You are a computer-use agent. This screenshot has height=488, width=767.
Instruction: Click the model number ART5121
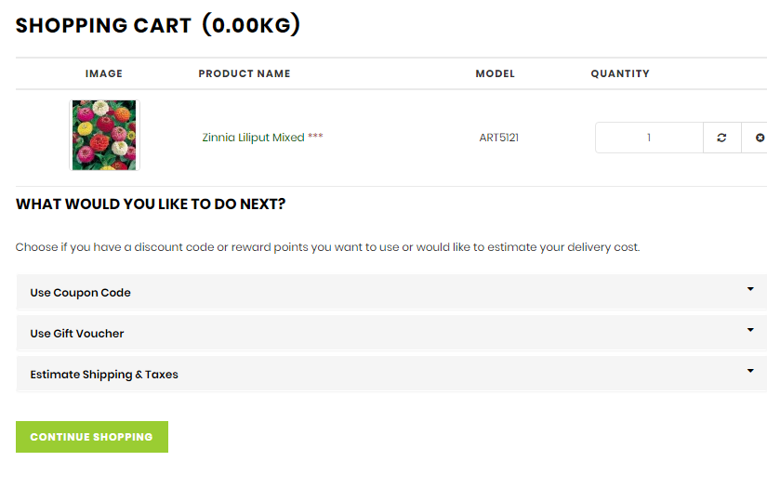(x=499, y=138)
